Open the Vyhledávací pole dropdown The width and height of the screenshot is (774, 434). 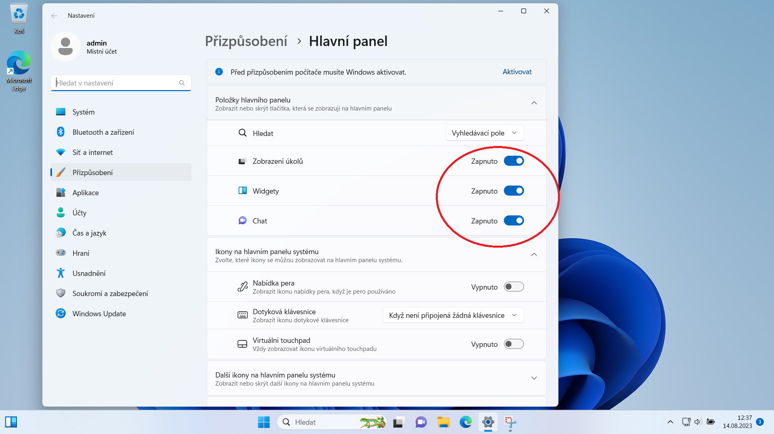point(484,133)
